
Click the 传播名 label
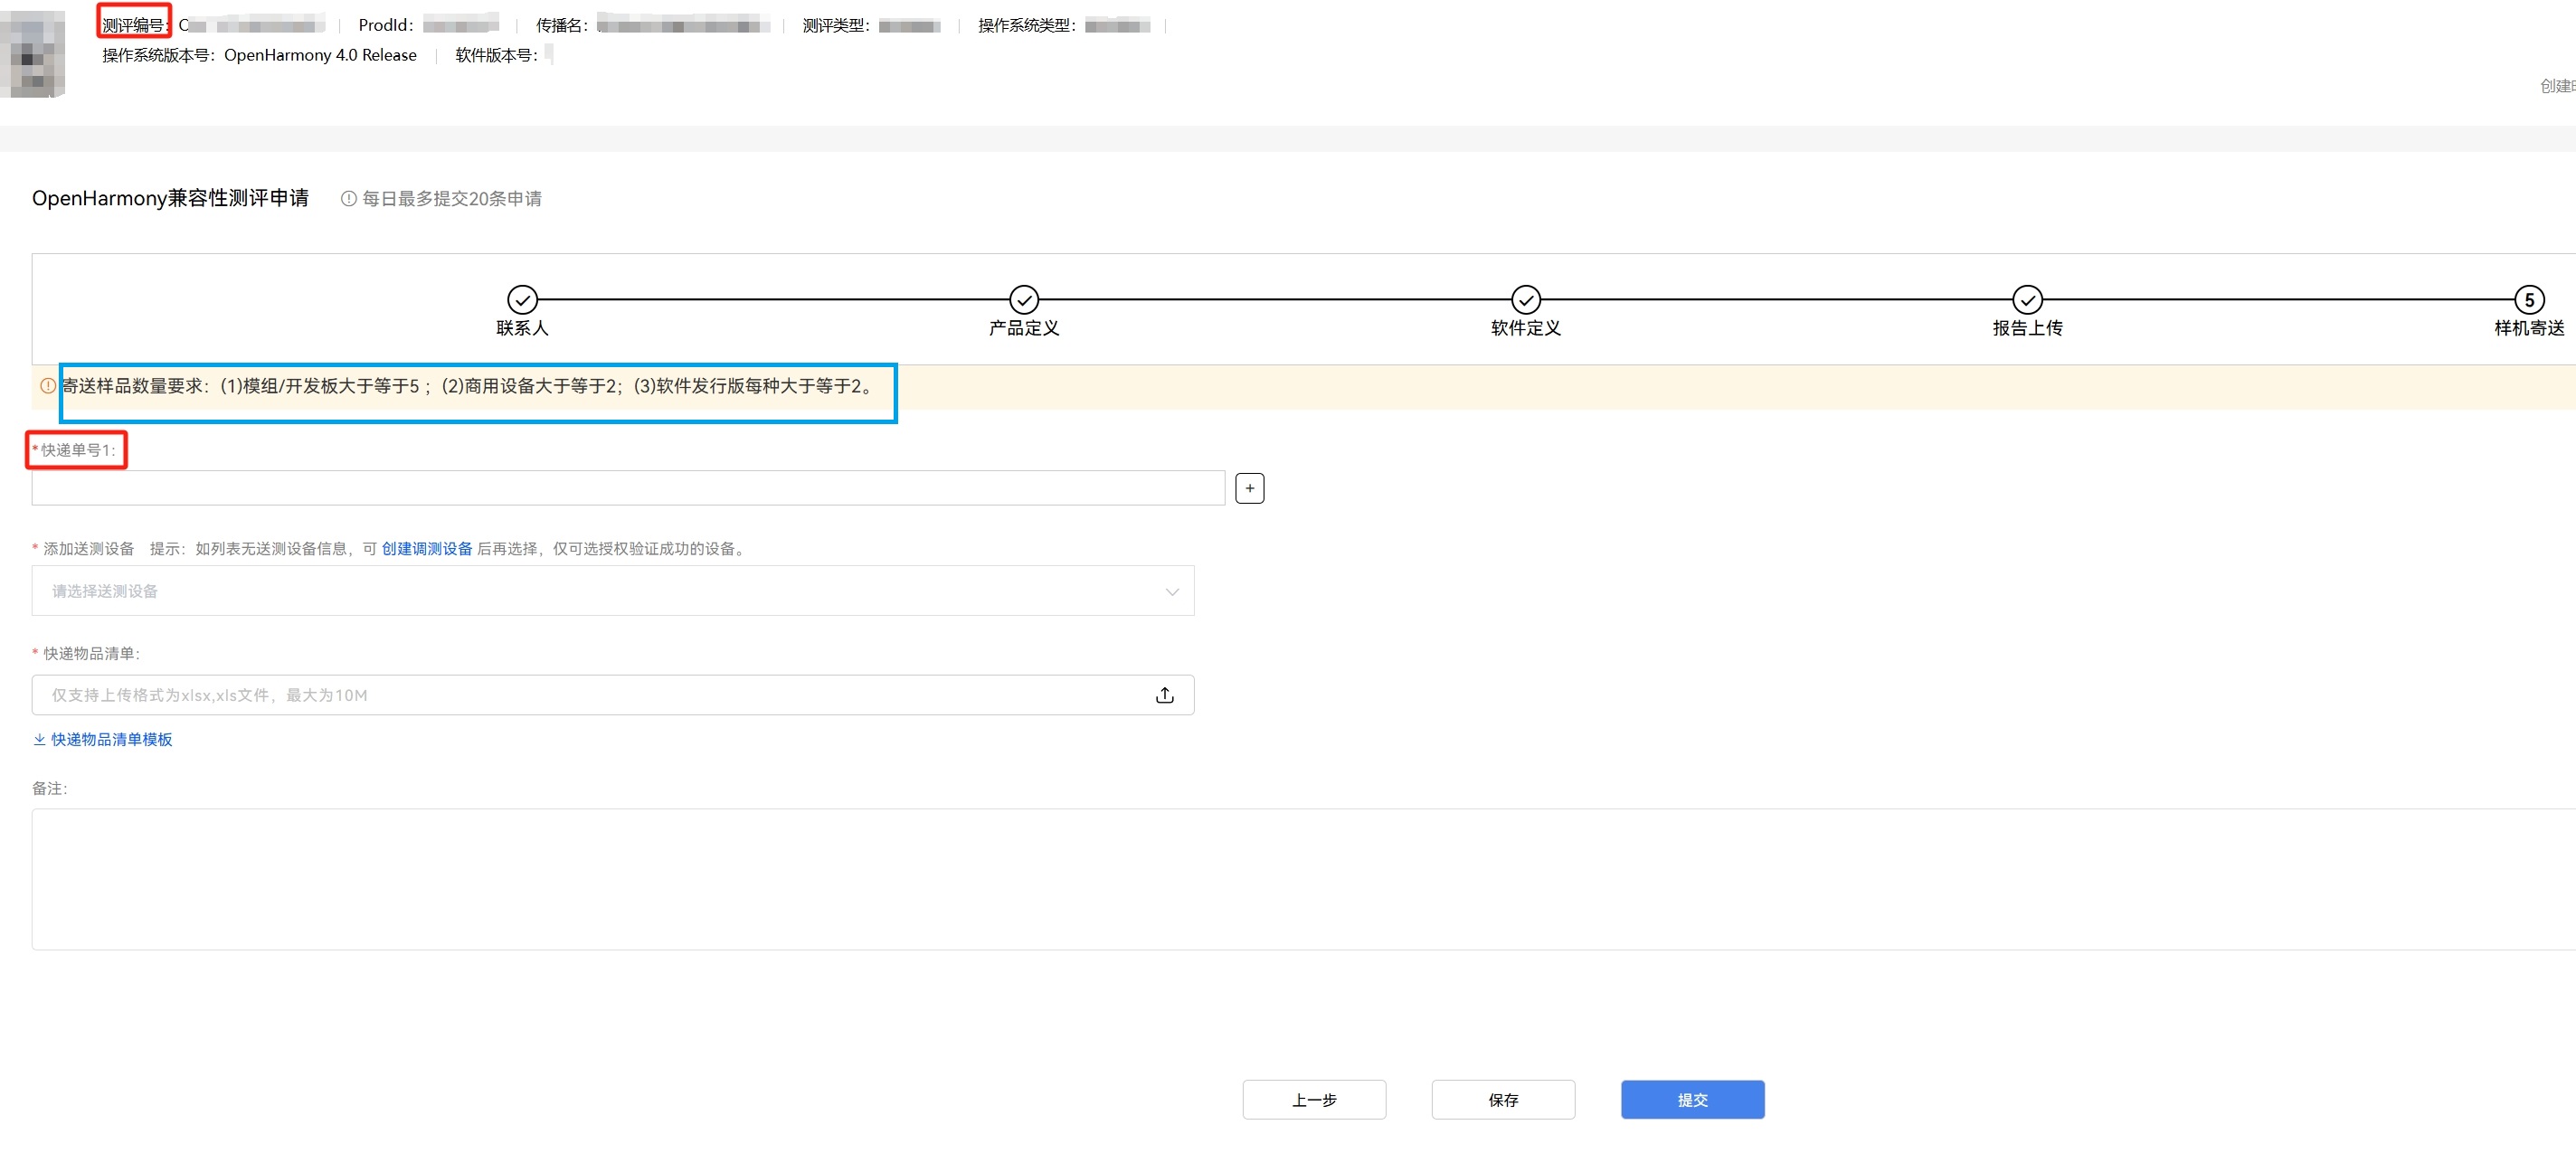561,25
